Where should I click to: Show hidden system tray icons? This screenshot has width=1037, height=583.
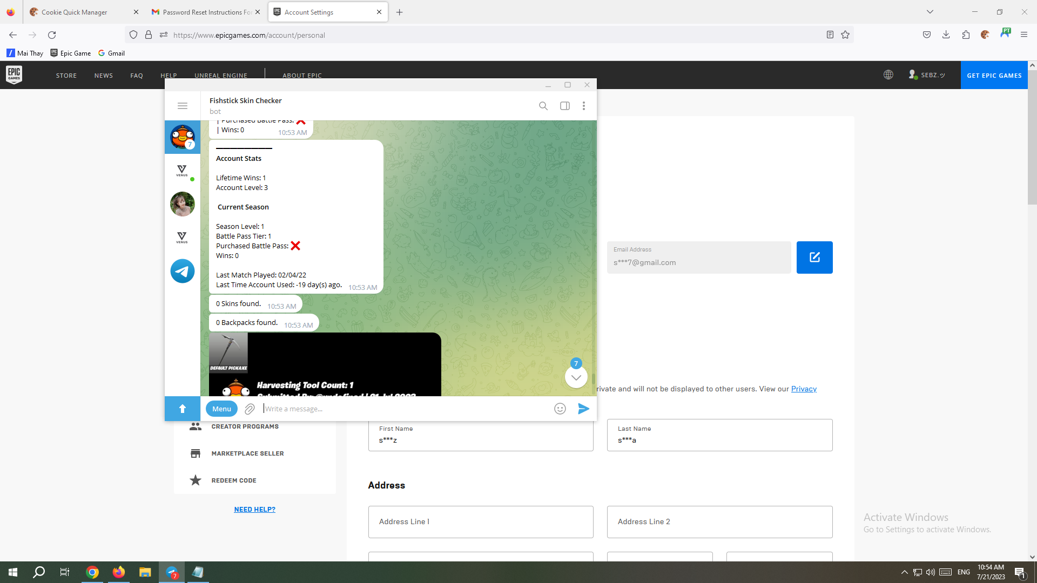coord(904,572)
